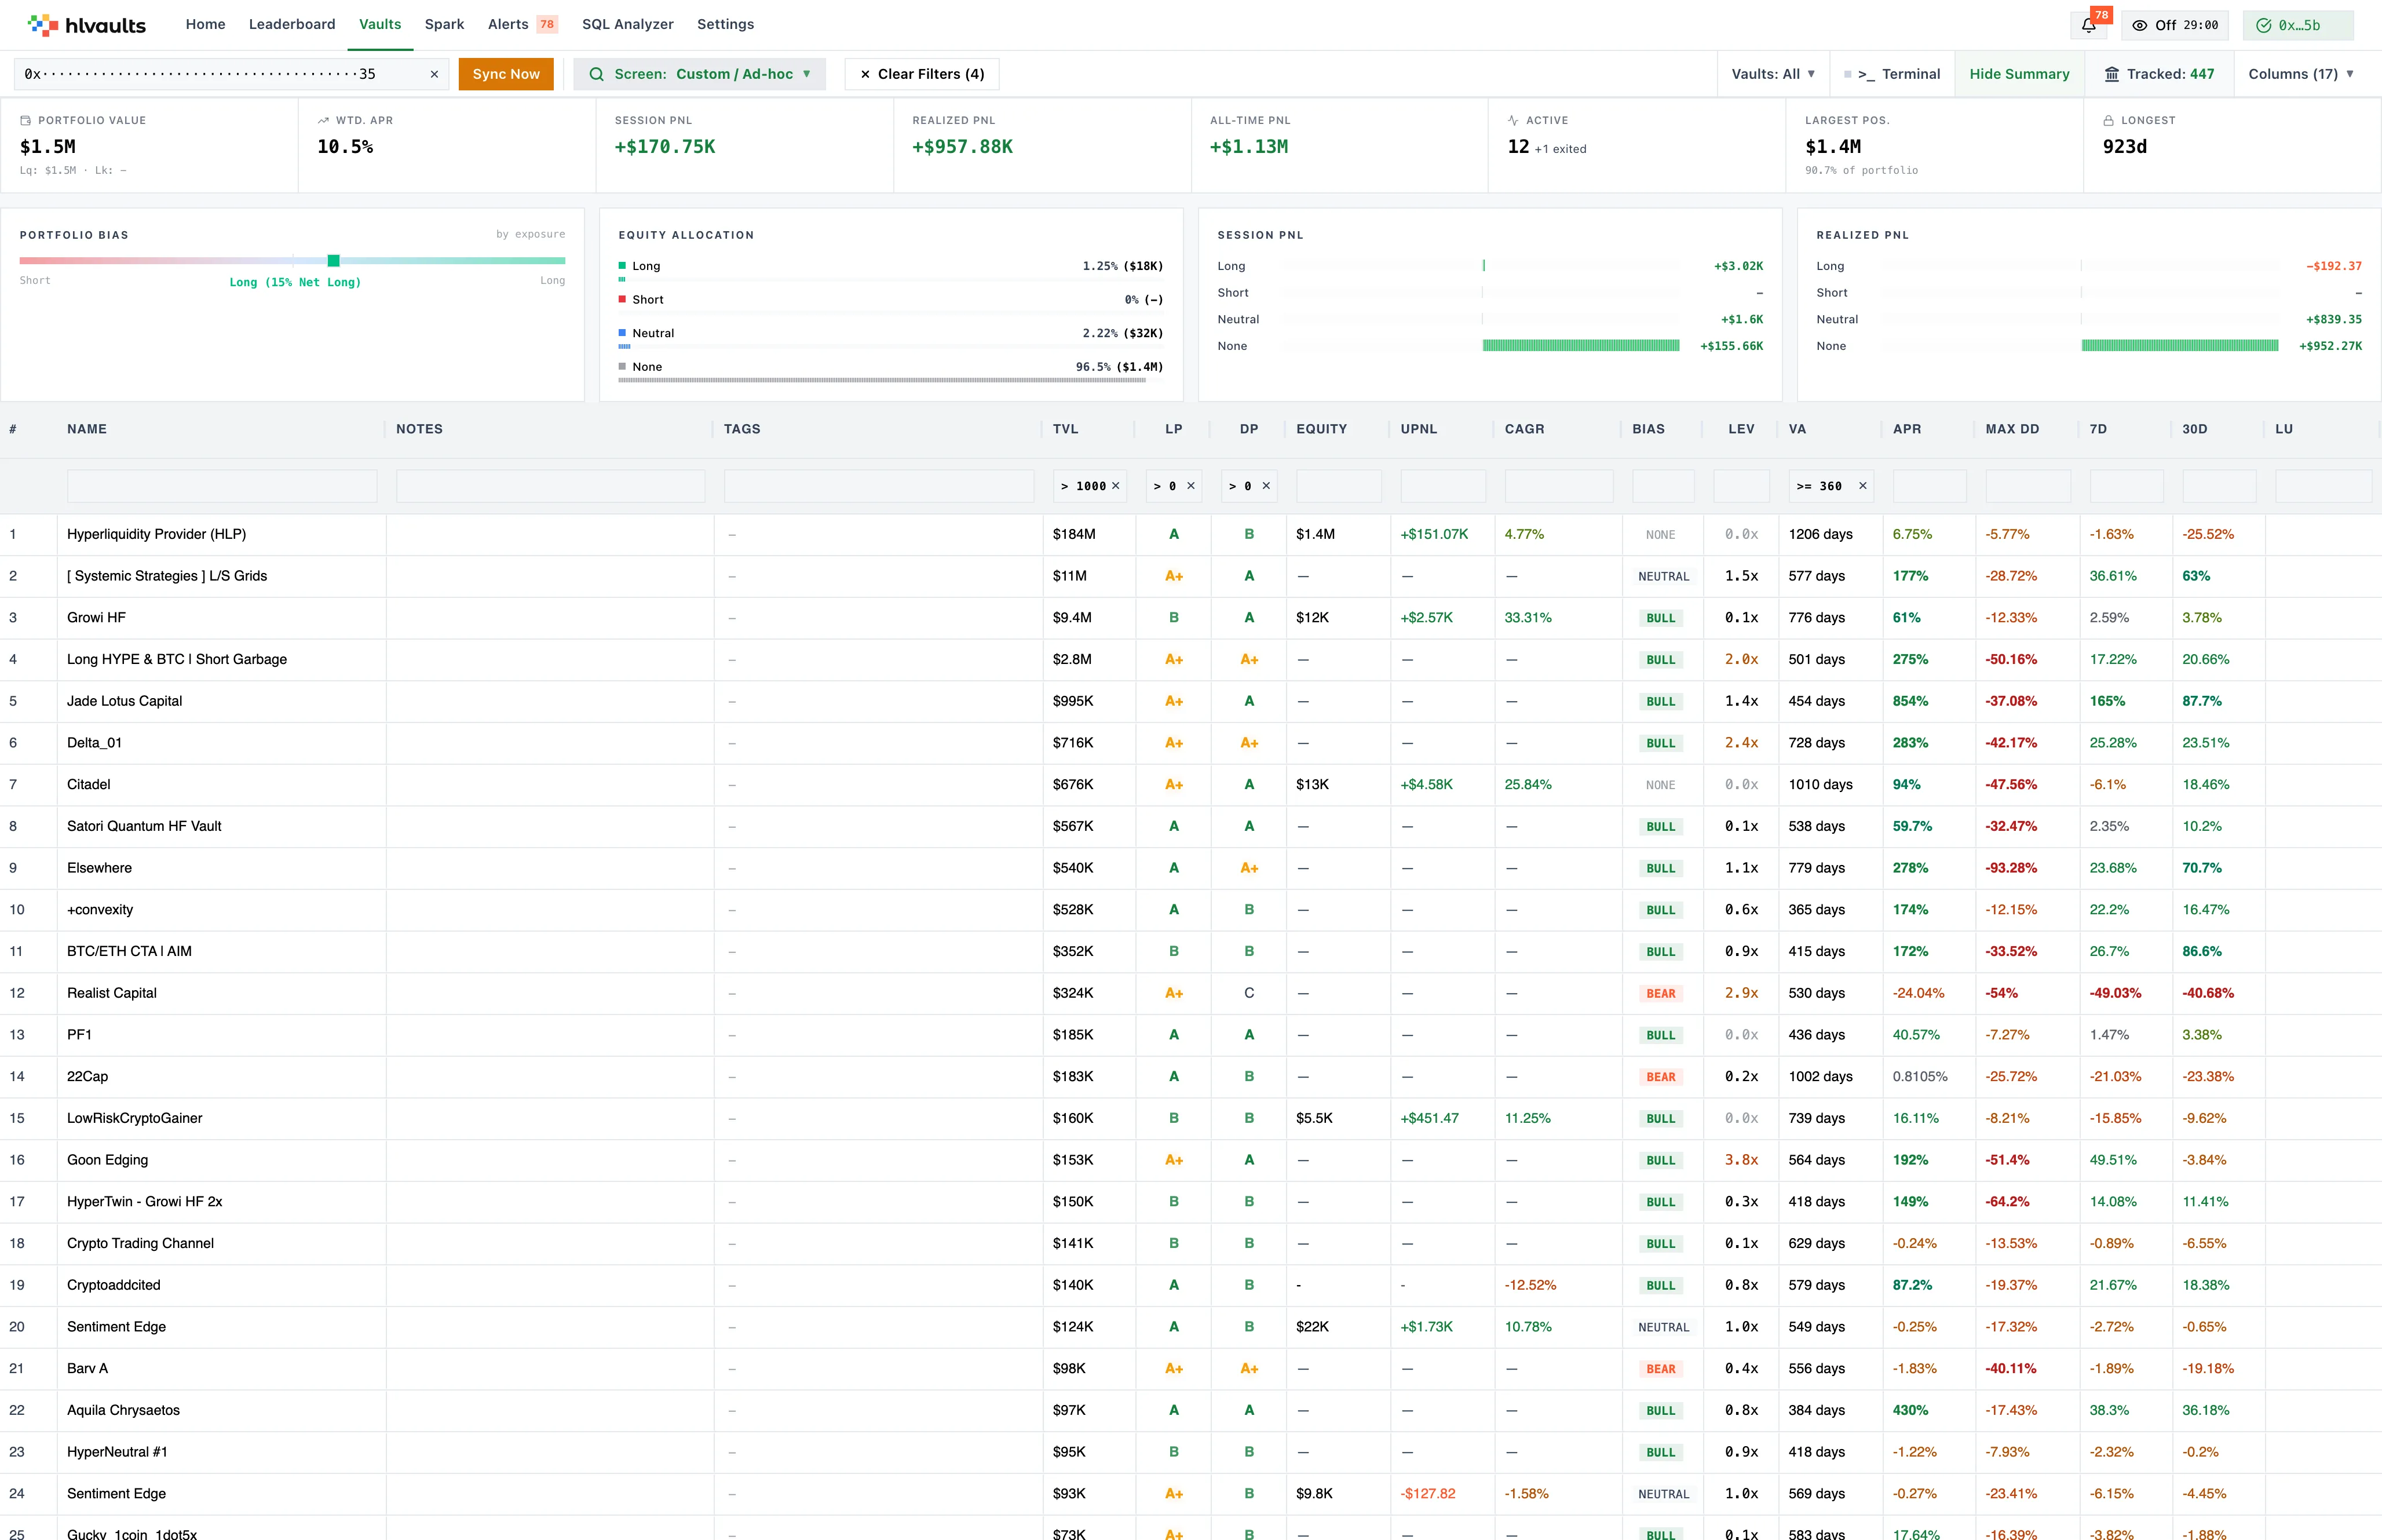Click the Tags column filter input
2382x1540 pixels.
coord(879,486)
